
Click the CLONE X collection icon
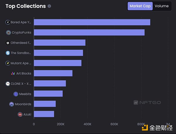pyautogui.click(x=8, y=84)
